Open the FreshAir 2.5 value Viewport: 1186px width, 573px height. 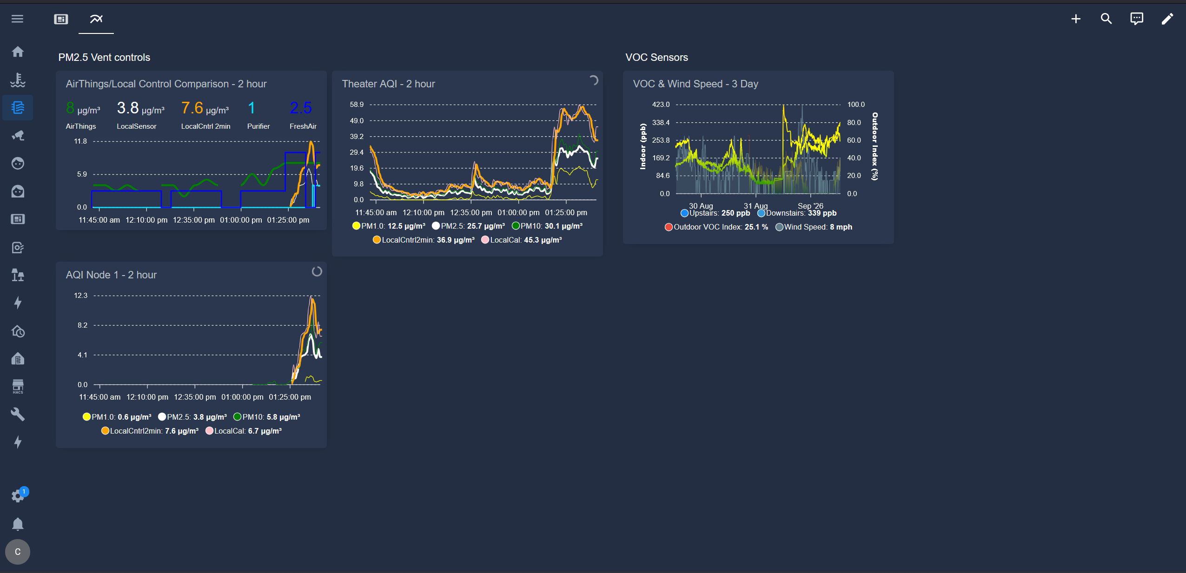pyautogui.click(x=301, y=108)
